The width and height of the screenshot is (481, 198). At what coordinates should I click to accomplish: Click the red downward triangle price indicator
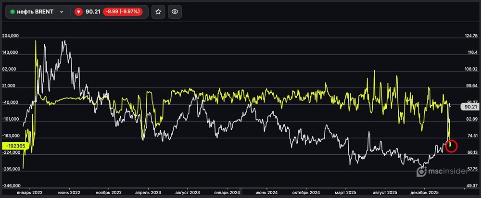click(x=78, y=12)
